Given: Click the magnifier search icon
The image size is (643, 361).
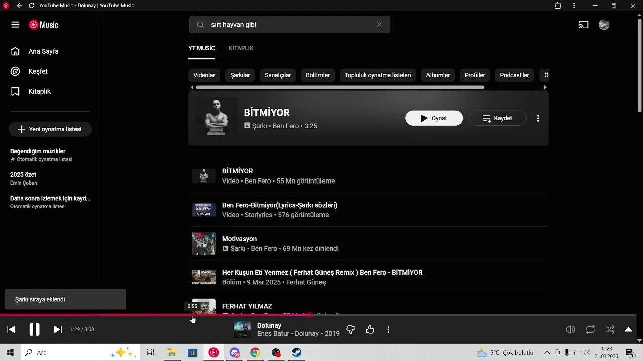Looking at the screenshot, I should tap(200, 25).
